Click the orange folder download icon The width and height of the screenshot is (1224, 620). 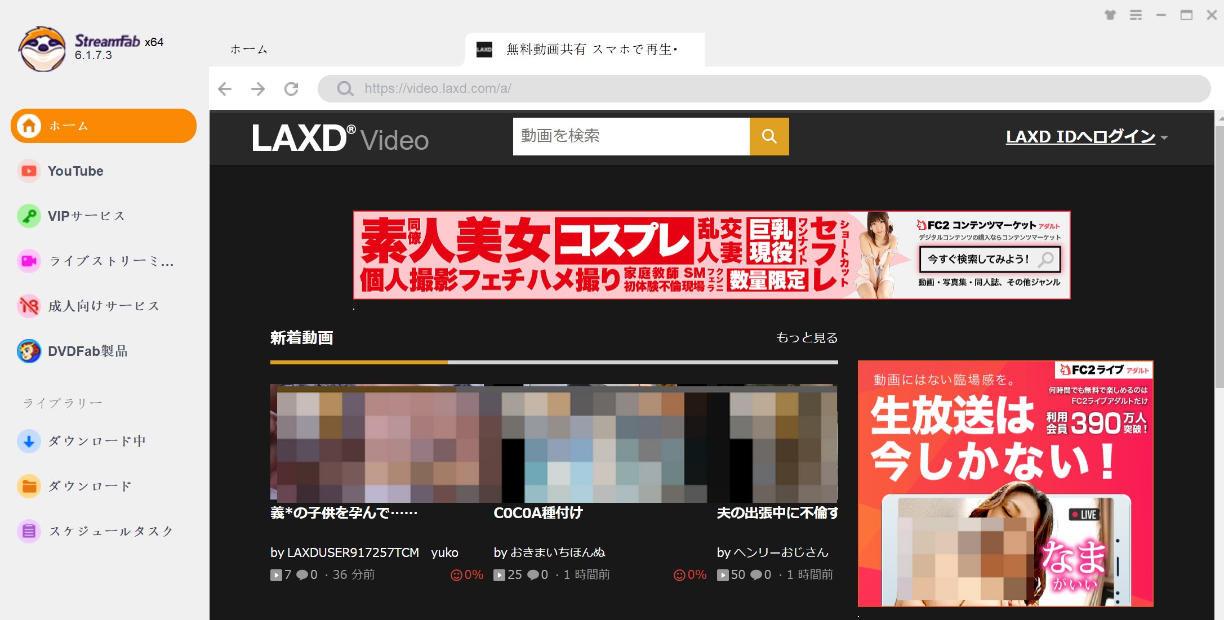pyautogui.click(x=29, y=487)
